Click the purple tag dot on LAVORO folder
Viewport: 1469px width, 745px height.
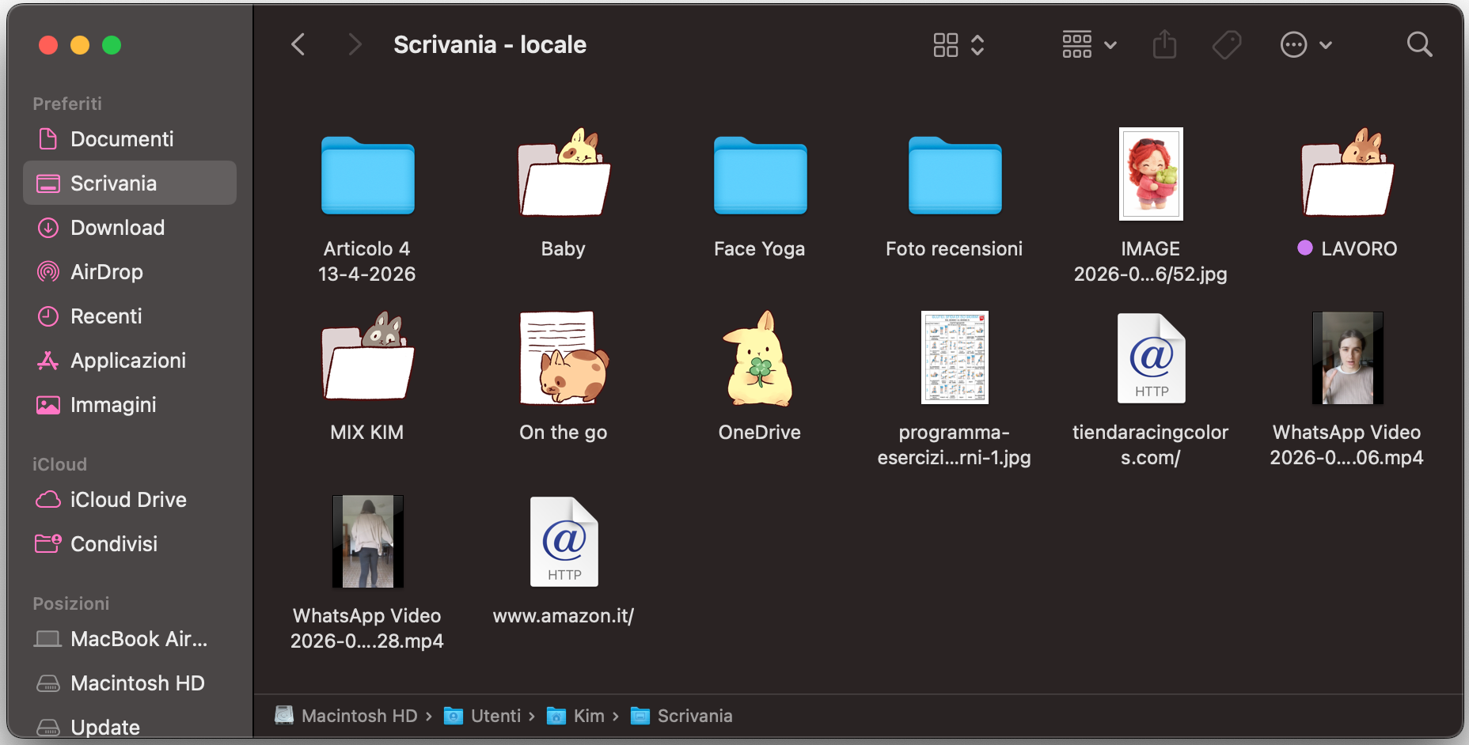pyautogui.click(x=1304, y=248)
